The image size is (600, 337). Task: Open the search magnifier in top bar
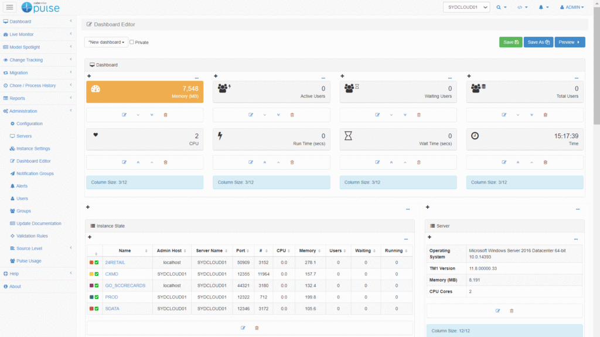[501, 8]
